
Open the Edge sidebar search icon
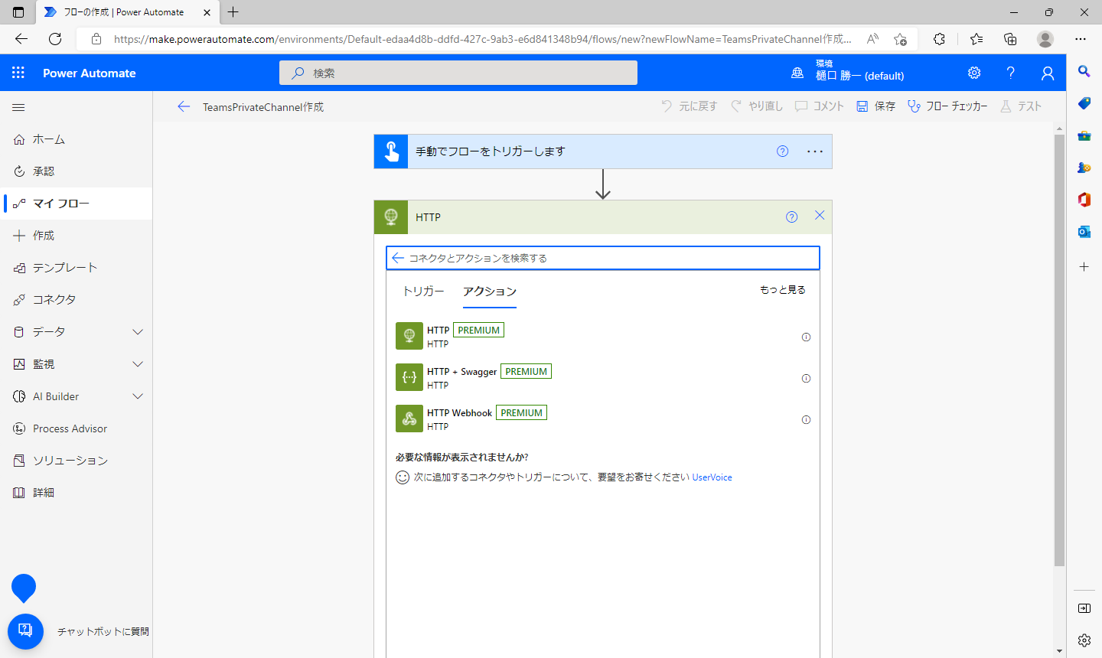tap(1084, 71)
